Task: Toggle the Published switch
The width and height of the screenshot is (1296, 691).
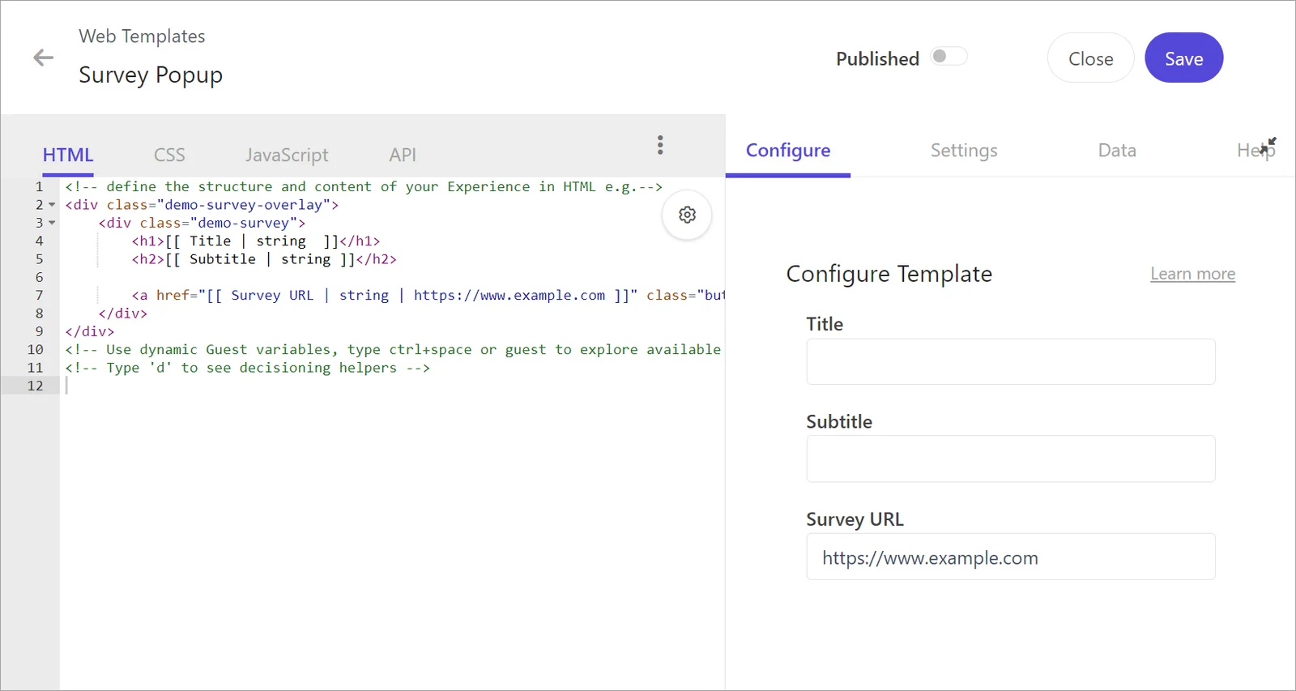Action: tap(949, 57)
